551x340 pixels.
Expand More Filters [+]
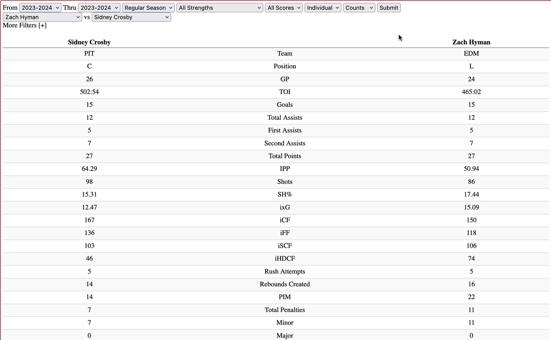click(x=25, y=25)
